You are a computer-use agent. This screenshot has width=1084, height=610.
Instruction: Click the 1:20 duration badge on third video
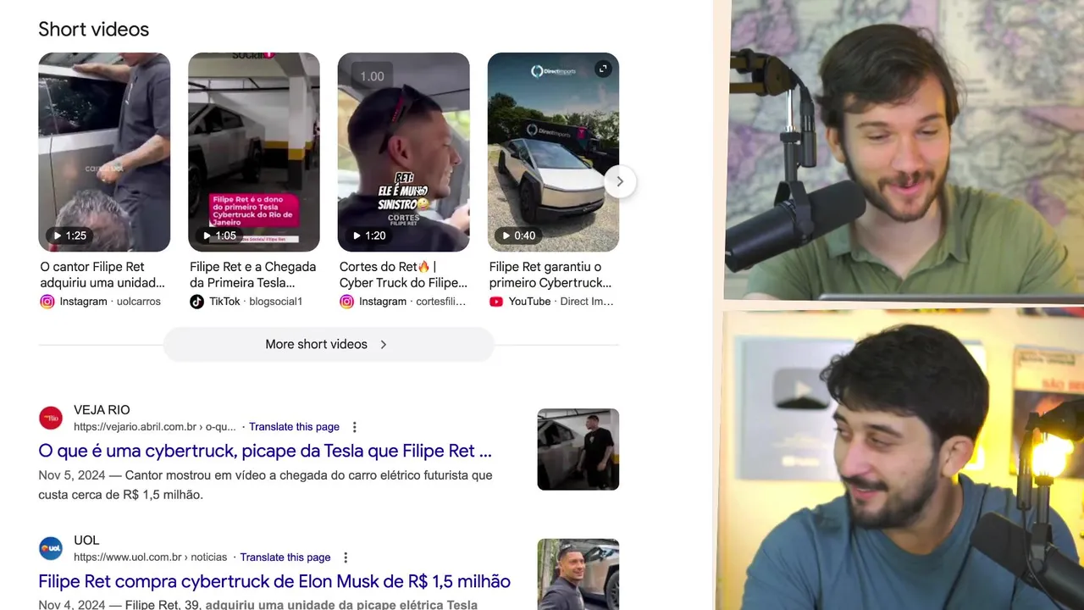[369, 236]
